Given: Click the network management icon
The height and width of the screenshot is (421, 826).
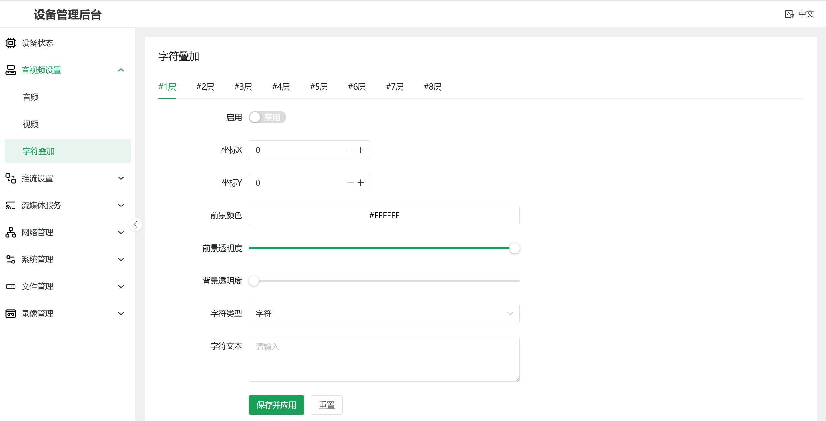Looking at the screenshot, I should click(x=11, y=232).
